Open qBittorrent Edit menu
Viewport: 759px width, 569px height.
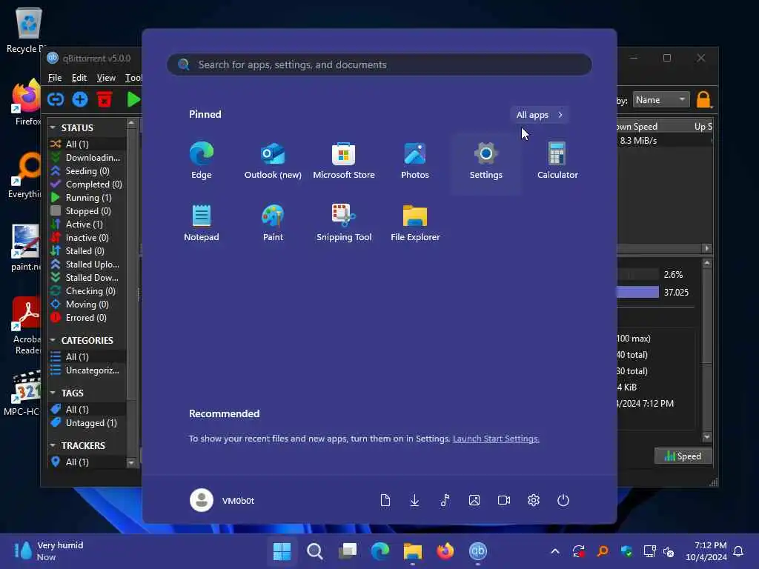pyautogui.click(x=79, y=78)
